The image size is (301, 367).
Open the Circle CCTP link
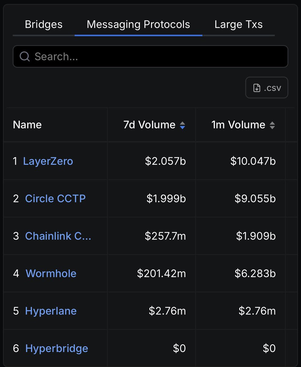pos(55,198)
